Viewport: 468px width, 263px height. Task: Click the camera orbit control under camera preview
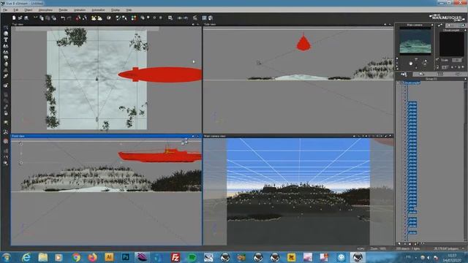coord(424,63)
